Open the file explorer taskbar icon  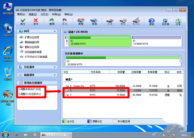(26, 135)
